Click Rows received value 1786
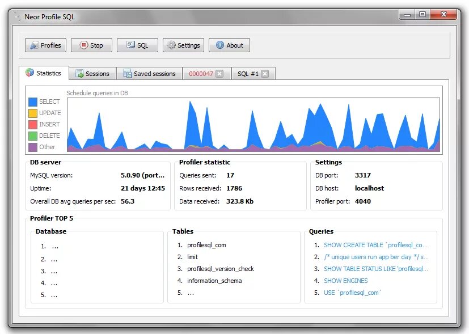 (x=234, y=188)
